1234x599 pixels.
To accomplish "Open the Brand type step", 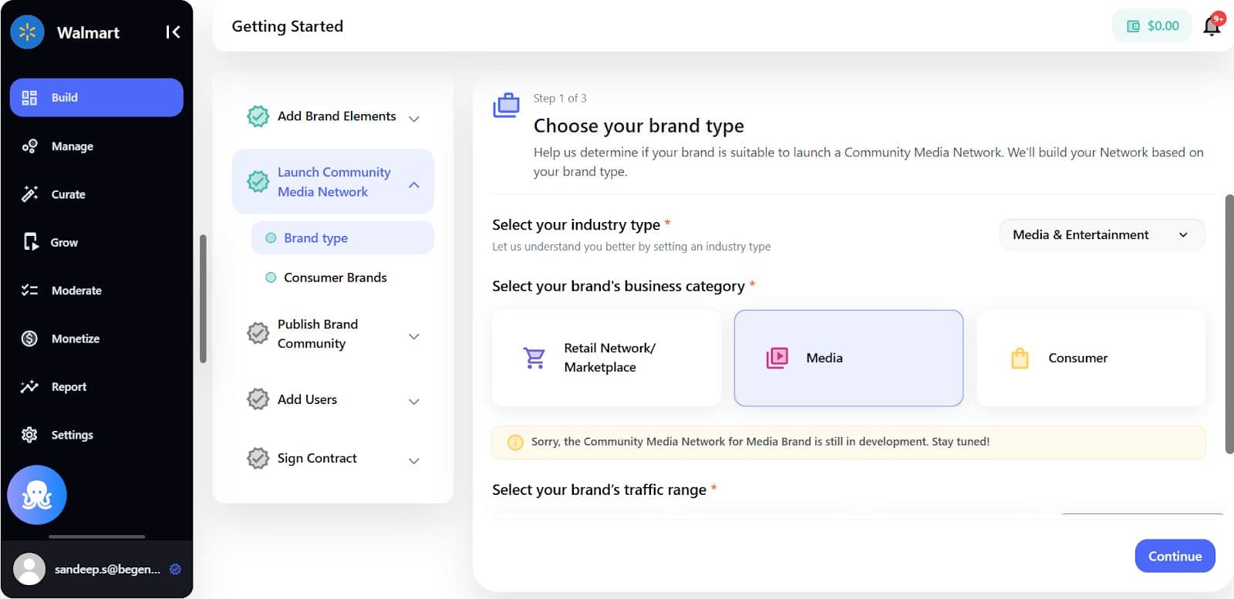I will pyautogui.click(x=342, y=238).
